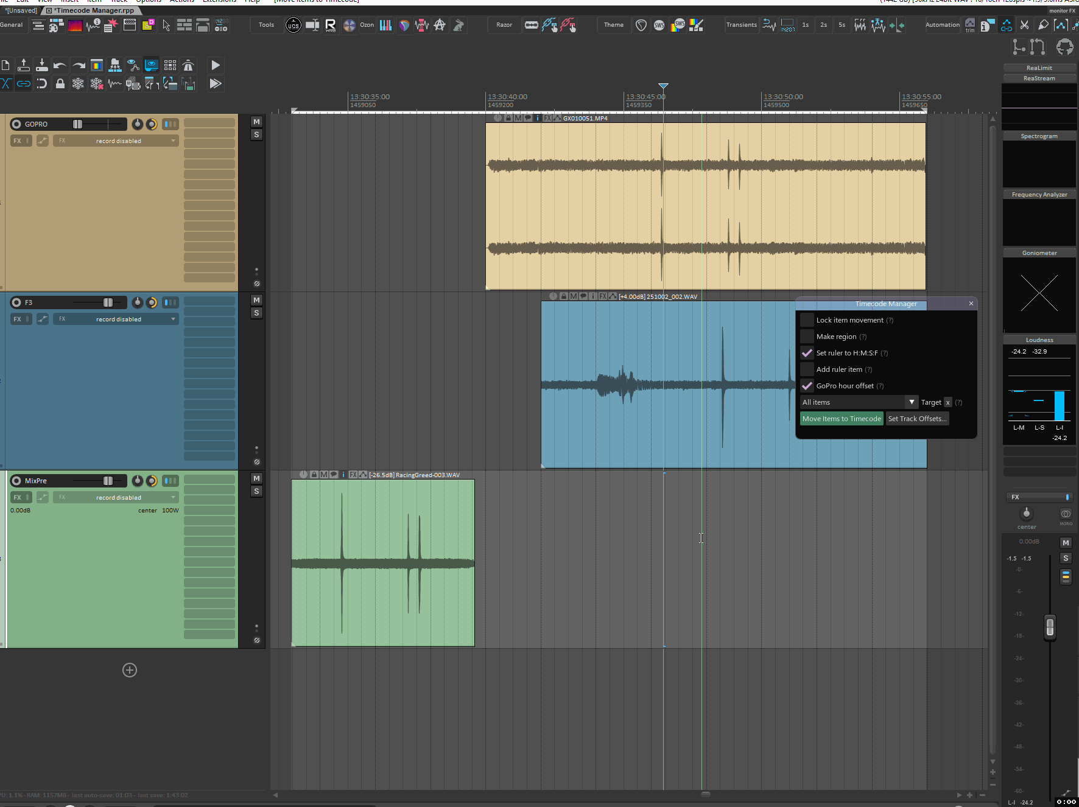This screenshot has height=807, width=1079.
Task: Click the grid icon in main toolbar
Action: coord(170,65)
